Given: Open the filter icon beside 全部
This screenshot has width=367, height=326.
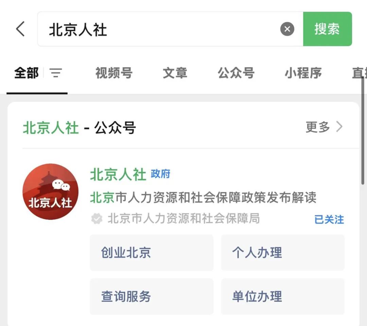Looking at the screenshot, I should [56, 73].
